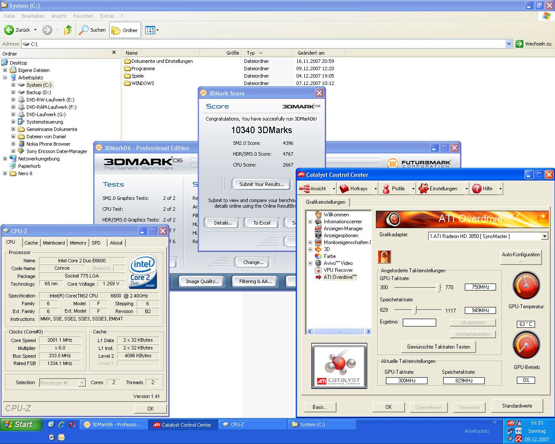Click Gewünschte Taktraten Testen button

[438, 347]
